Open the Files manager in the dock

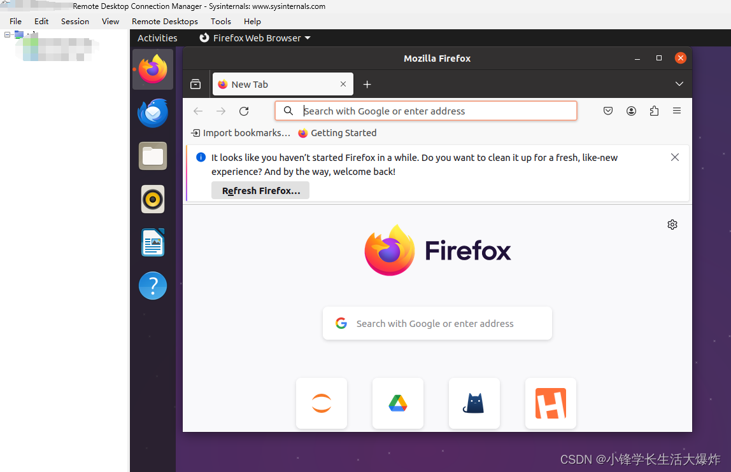[153, 156]
